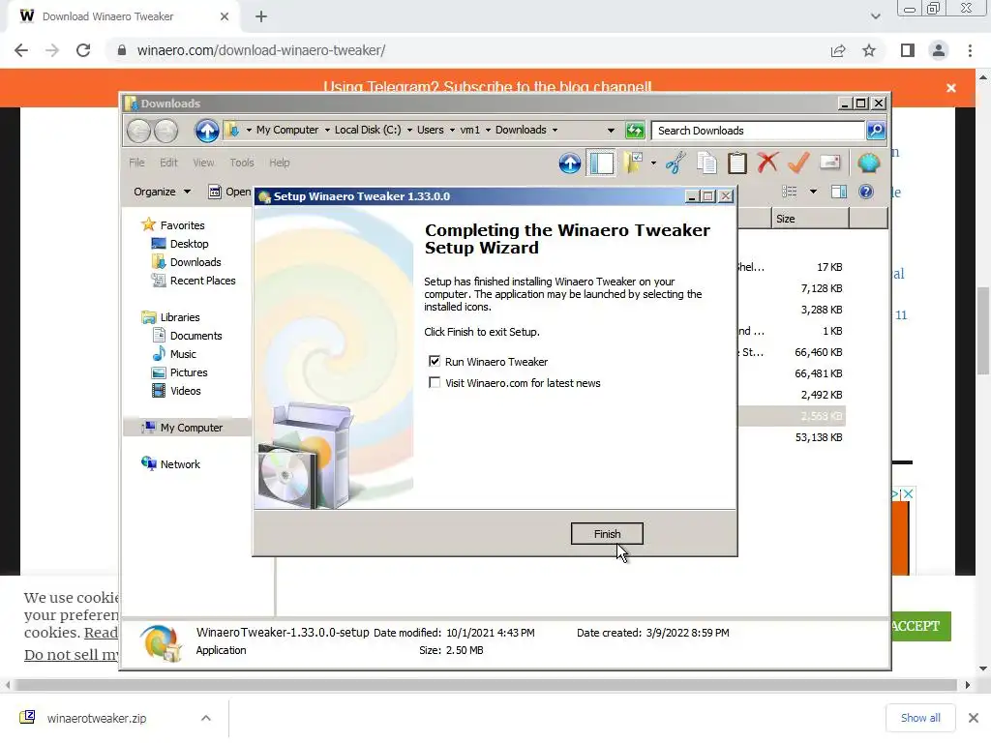
Task: Expand dropdown arrow after Downloads breadcrumb
Action: coord(555,131)
